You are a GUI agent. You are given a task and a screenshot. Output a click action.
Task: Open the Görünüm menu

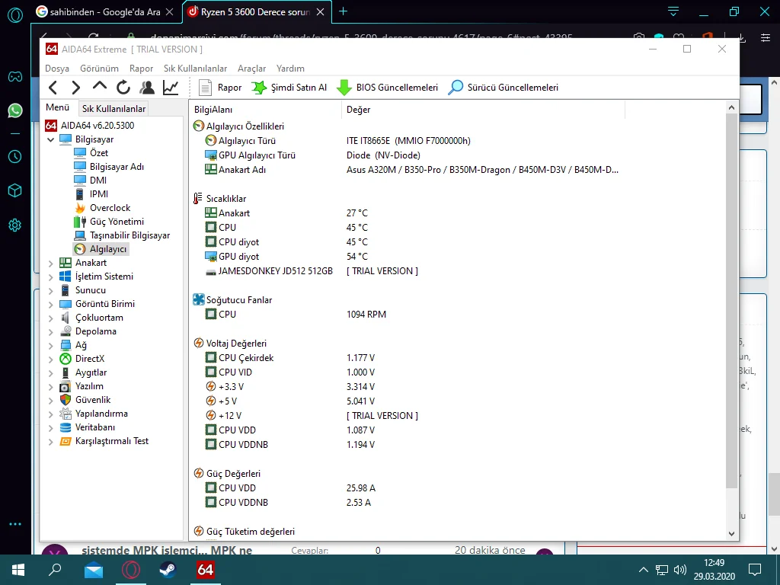pyautogui.click(x=99, y=68)
